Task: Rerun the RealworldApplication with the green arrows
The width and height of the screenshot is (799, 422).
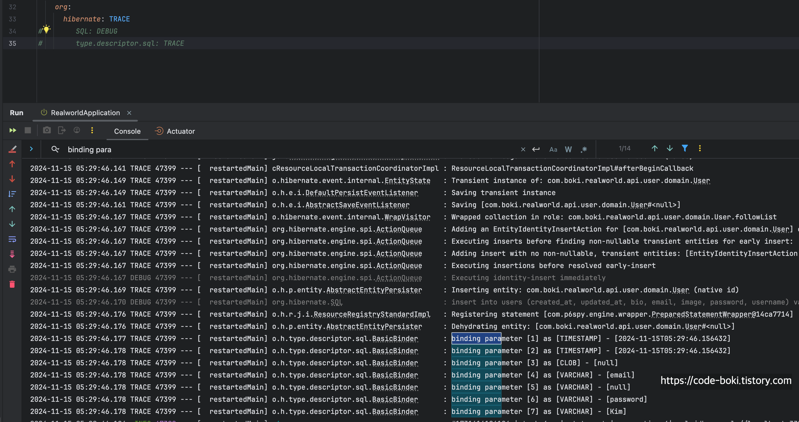Action: click(13, 131)
